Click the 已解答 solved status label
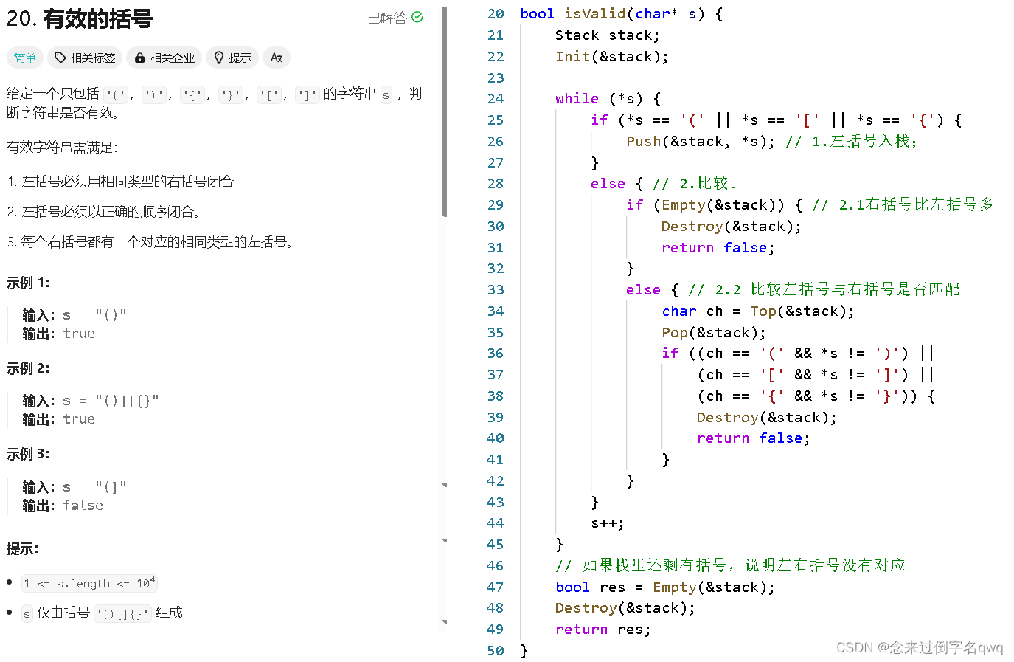The image size is (1014, 662). coord(387,18)
